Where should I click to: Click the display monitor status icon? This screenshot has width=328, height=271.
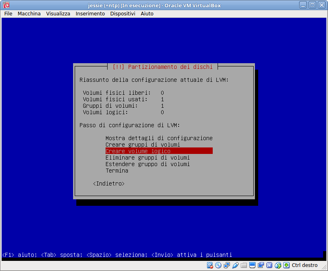252,265
